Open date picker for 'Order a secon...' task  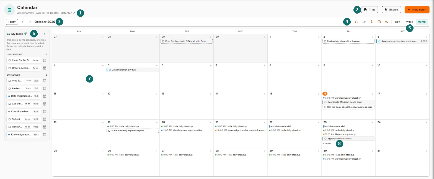tap(44, 68)
